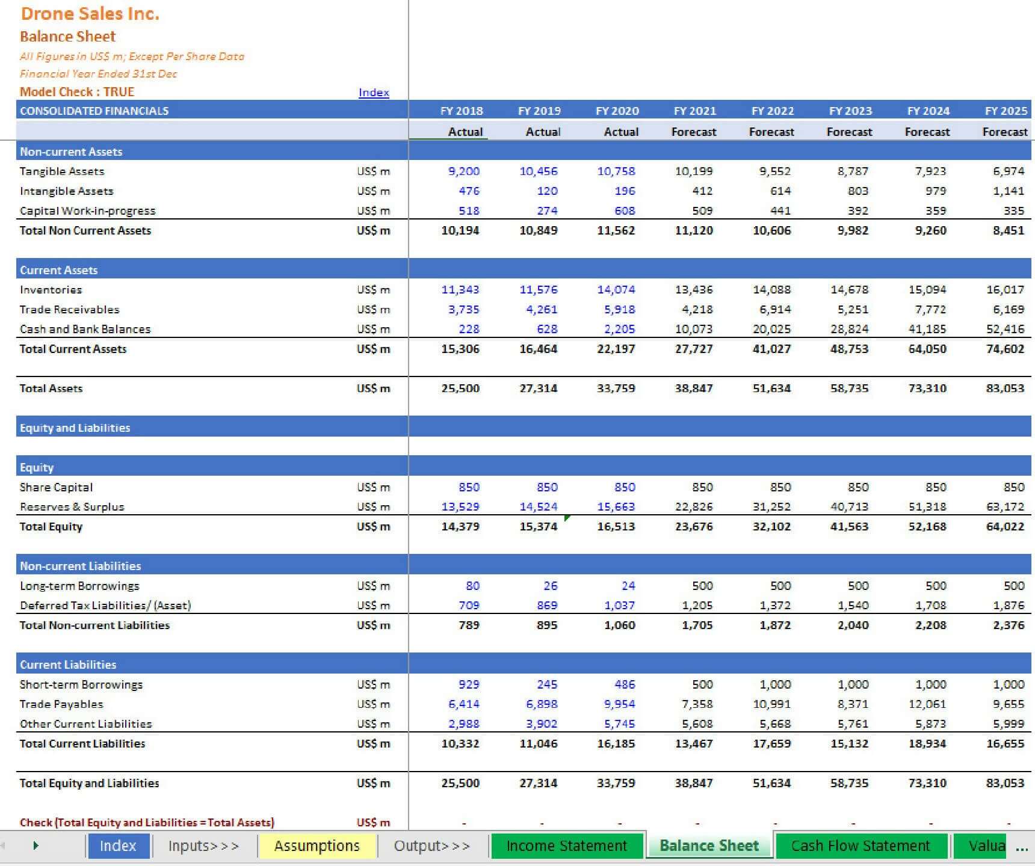Select Total Assets FY 2018 value 25,500

[460, 388]
